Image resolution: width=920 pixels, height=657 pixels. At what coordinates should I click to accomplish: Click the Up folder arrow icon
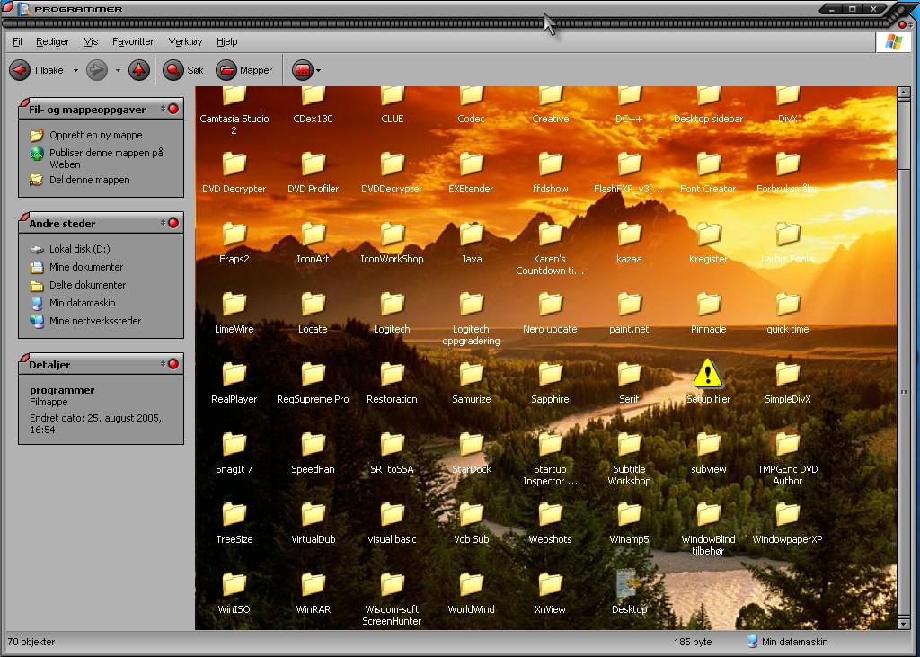point(138,70)
